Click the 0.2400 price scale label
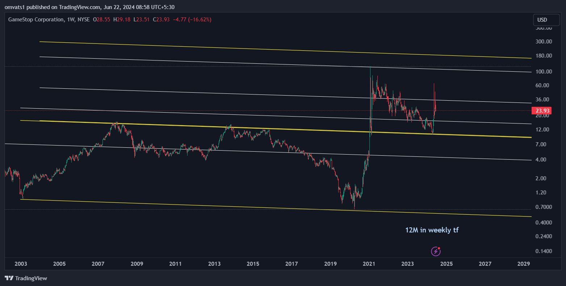This screenshot has width=566, height=286. [x=544, y=236]
